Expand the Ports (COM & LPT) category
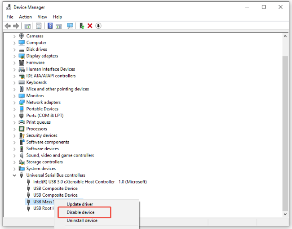This screenshot has height=229, width=292. (14, 116)
